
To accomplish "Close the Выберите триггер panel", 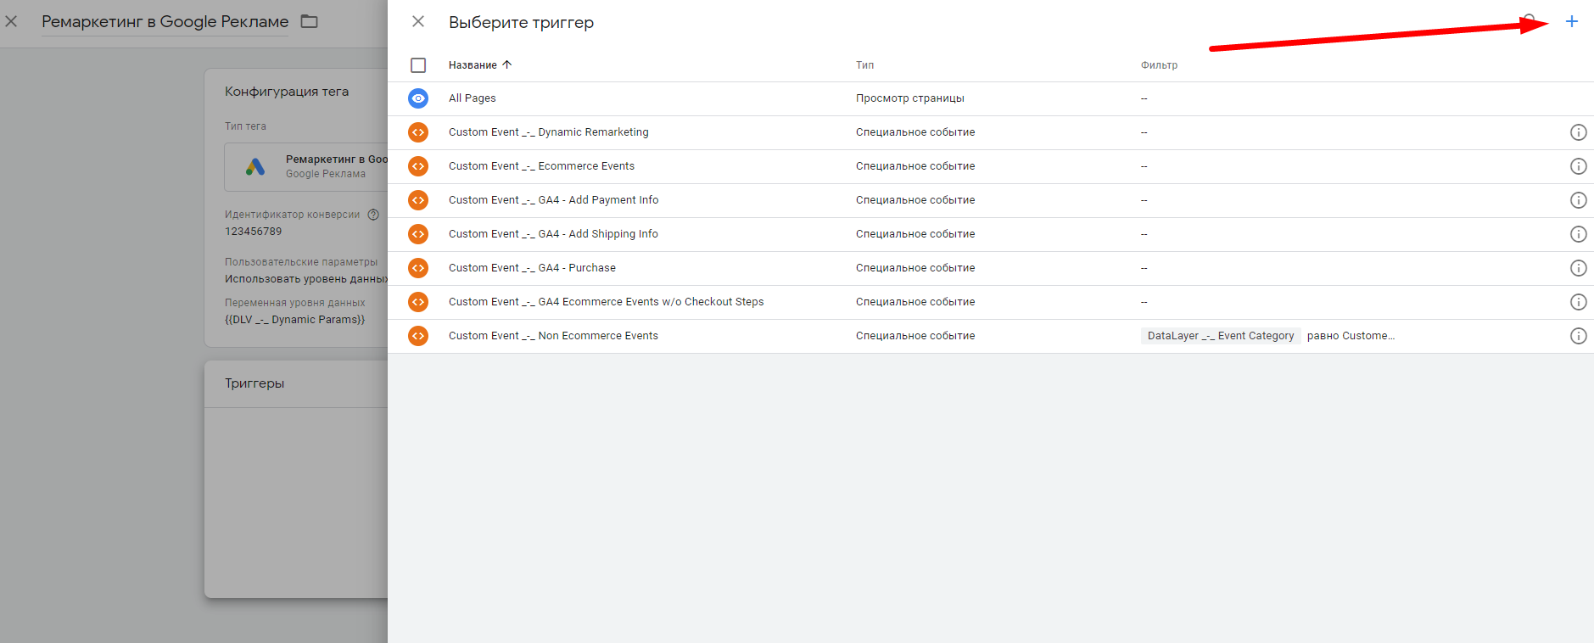I will (418, 22).
